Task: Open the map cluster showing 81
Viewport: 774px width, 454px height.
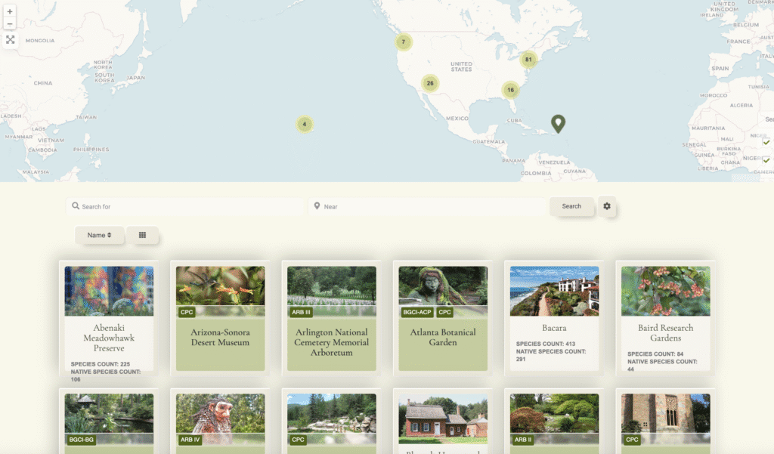Action: click(528, 60)
